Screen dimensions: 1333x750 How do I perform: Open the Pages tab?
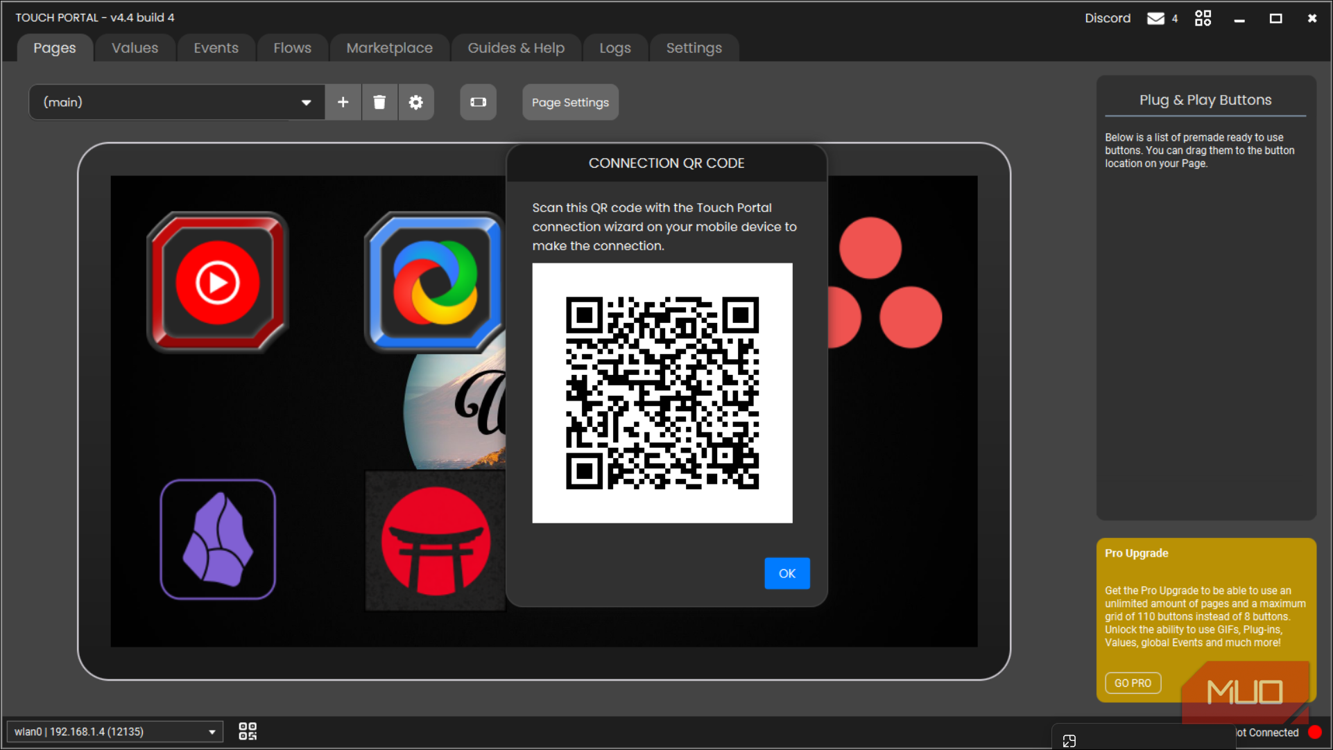[55, 48]
